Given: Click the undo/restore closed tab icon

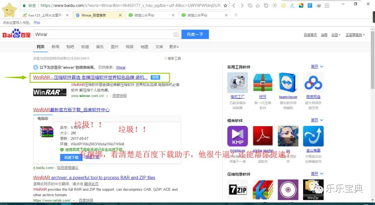Looking at the screenshot, I should pos(266,6).
